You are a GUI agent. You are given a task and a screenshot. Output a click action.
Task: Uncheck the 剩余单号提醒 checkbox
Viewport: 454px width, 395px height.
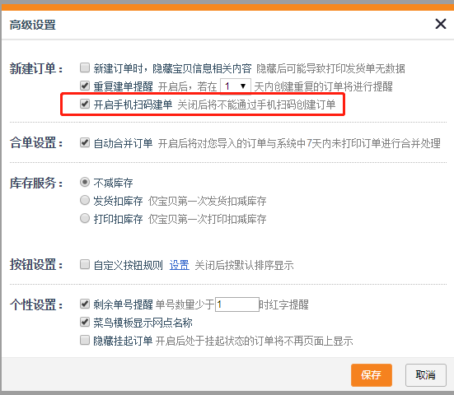(x=85, y=304)
